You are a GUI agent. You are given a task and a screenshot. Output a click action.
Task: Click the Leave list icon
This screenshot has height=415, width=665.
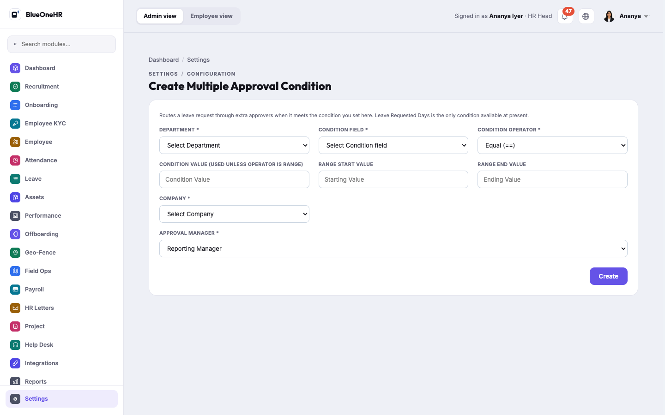click(x=15, y=179)
